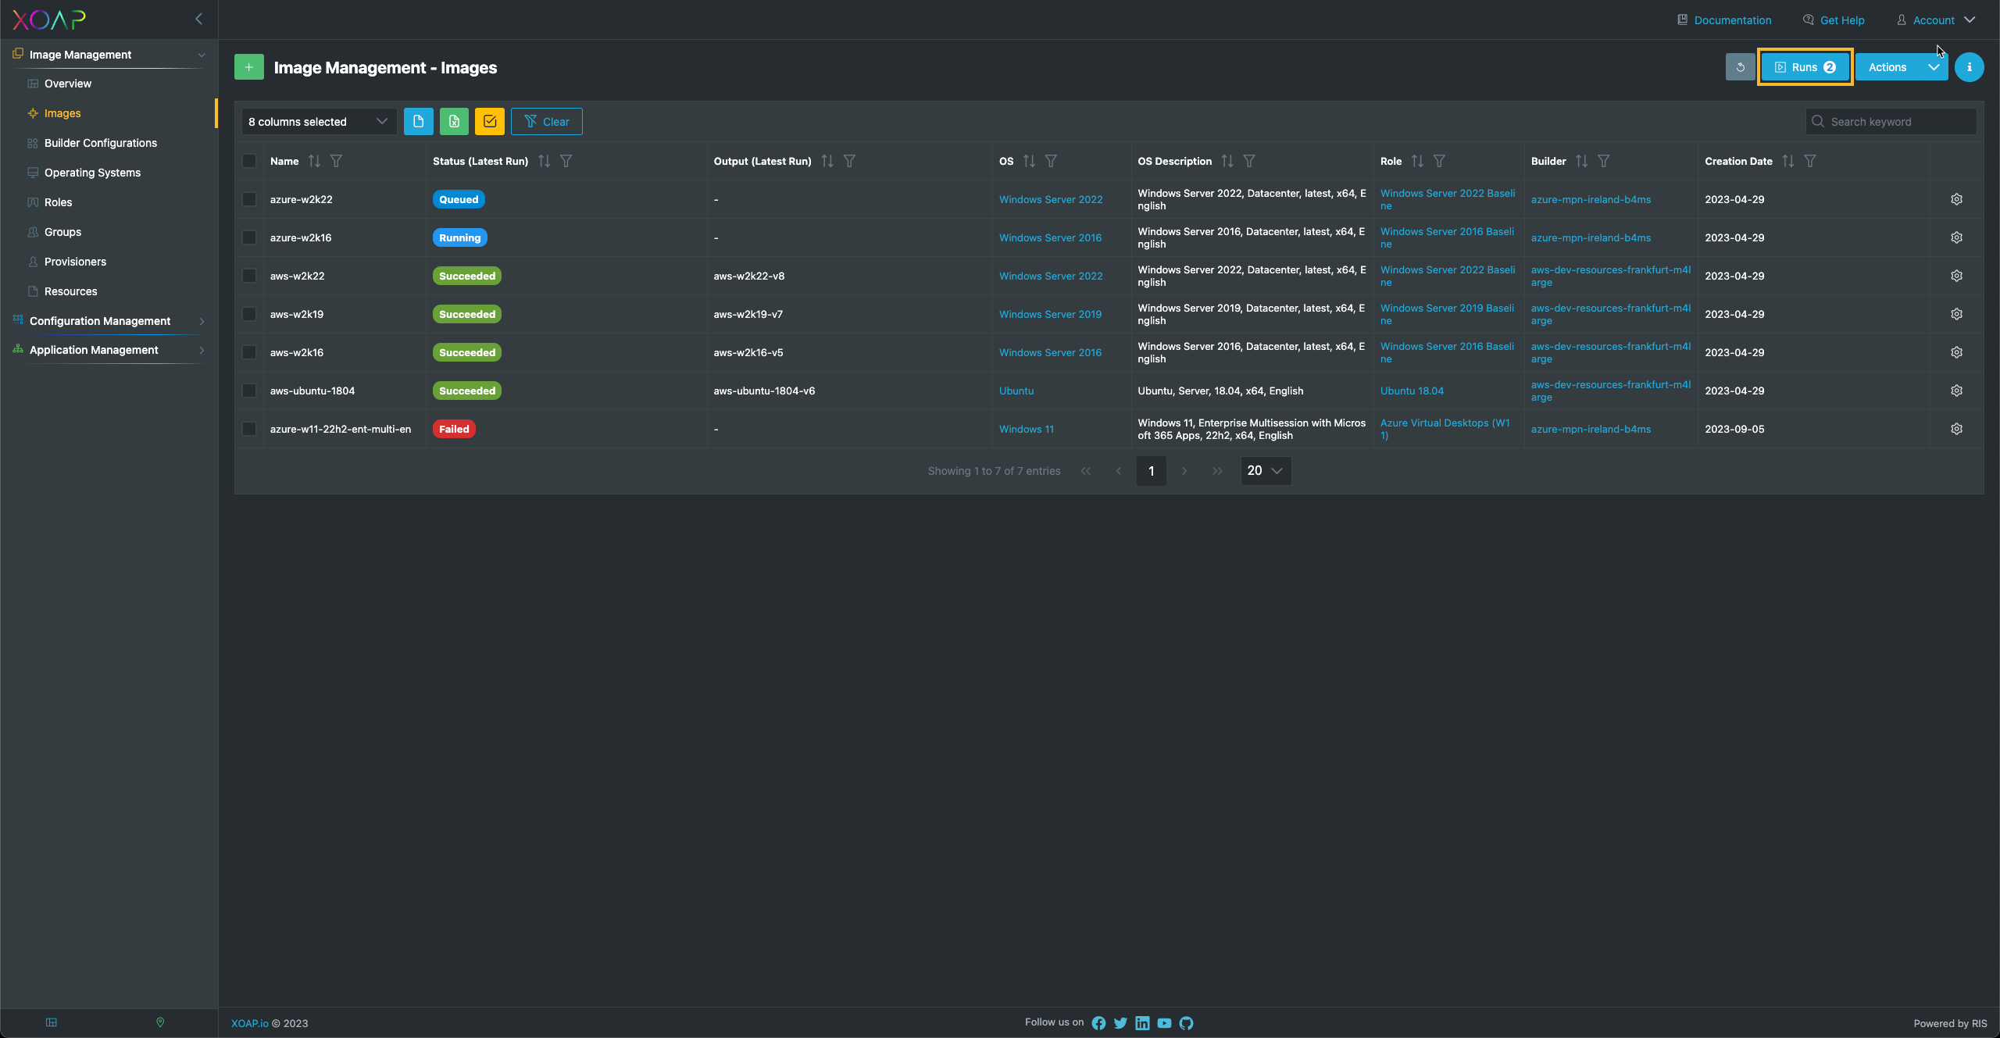The height and width of the screenshot is (1038, 2000).
Task: Click the XOAP logo
Action: click(49, 20)
